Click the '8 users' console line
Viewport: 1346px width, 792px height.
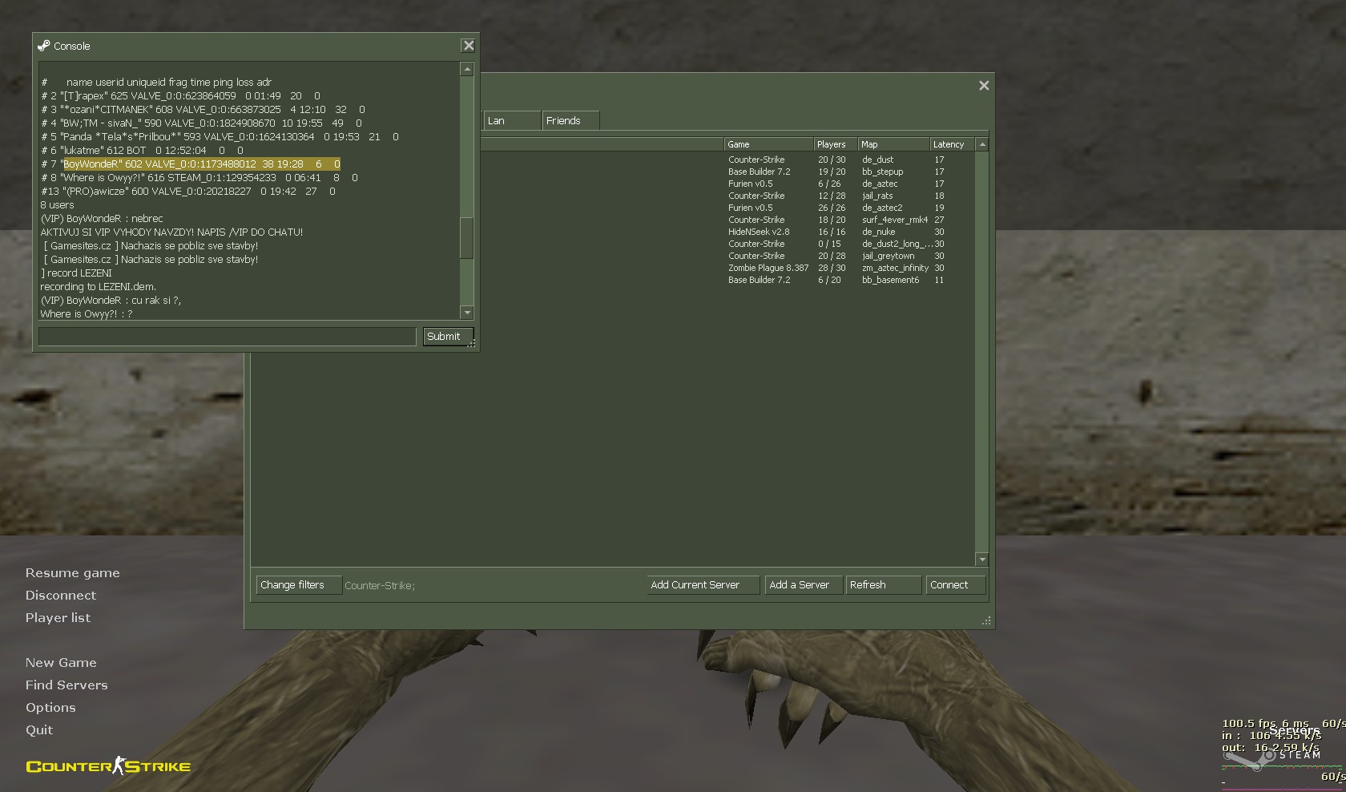coord(58,205)
